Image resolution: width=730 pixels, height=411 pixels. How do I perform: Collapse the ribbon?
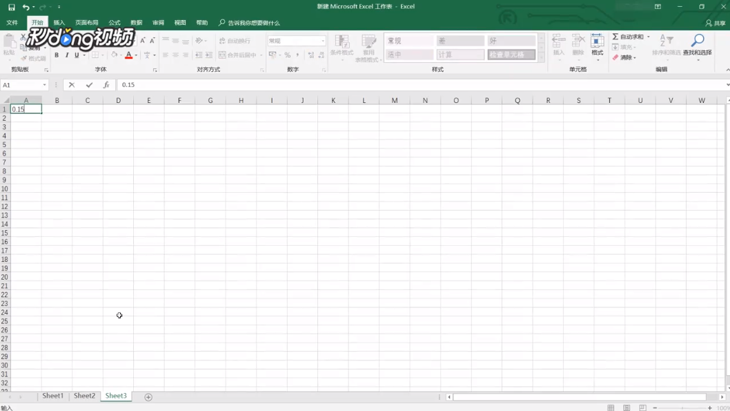pyautogui.click(x=727, y=70)
